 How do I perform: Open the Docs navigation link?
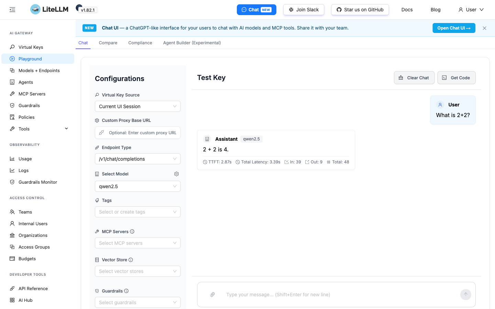pos(407,10)
